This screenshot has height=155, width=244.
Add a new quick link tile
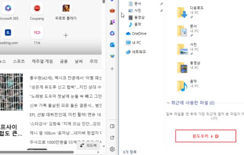[x=66, y=35]
